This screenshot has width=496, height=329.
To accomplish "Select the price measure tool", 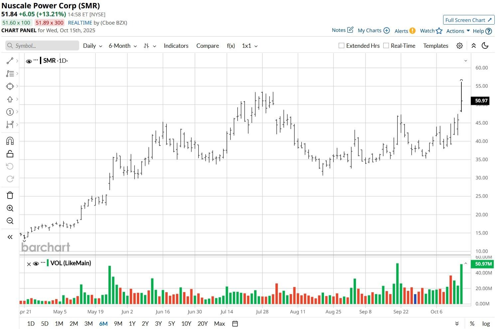I will 10,124.
